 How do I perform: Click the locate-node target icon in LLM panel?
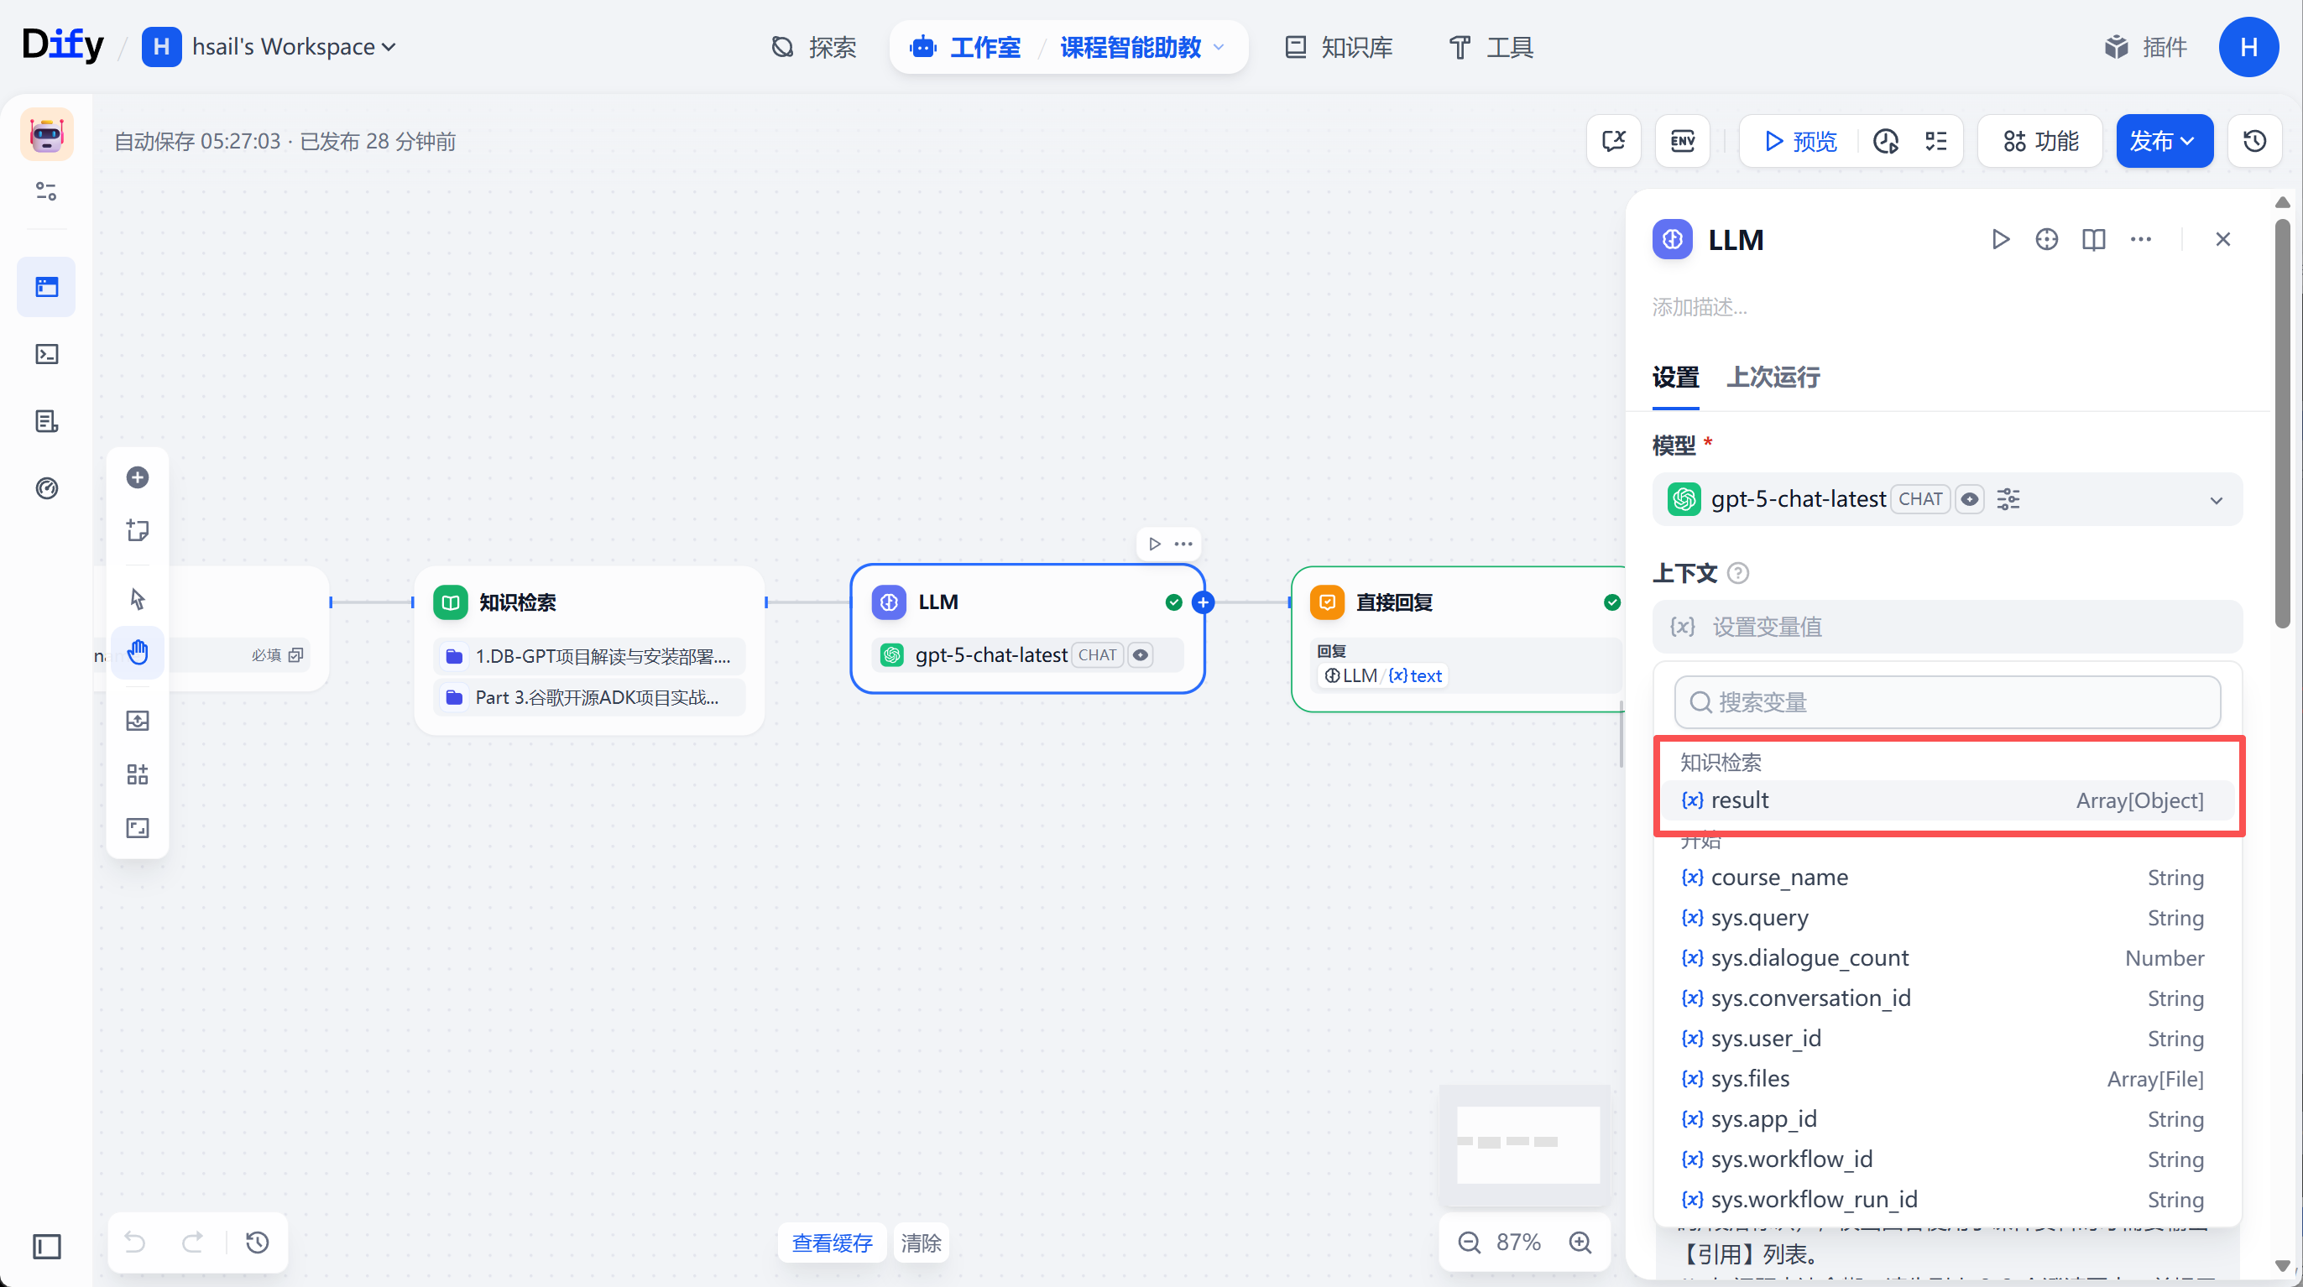2046,239
